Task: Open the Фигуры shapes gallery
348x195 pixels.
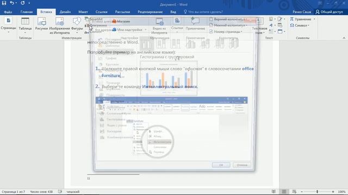Action: [77, 25]
